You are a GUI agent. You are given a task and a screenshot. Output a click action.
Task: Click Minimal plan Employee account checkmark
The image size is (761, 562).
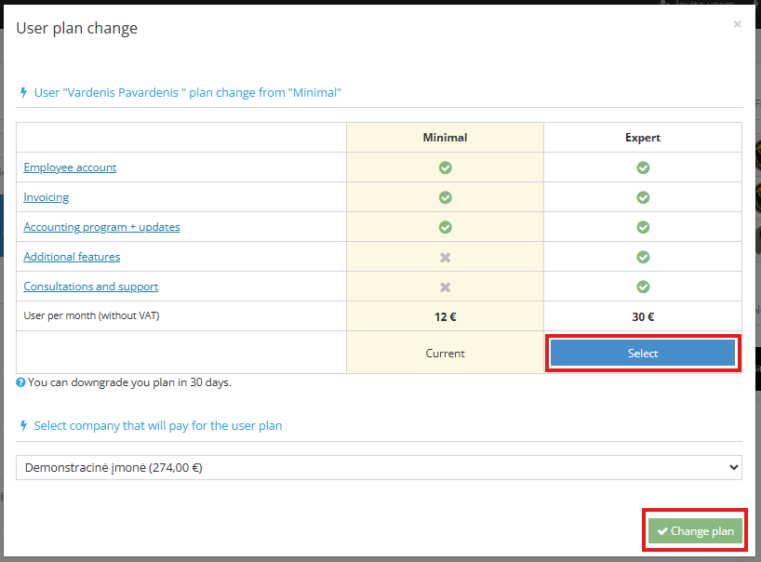click(x=445, y=167)
